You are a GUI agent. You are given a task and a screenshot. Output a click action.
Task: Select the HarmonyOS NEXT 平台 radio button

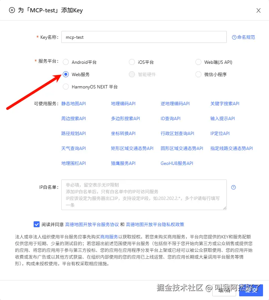66,87
